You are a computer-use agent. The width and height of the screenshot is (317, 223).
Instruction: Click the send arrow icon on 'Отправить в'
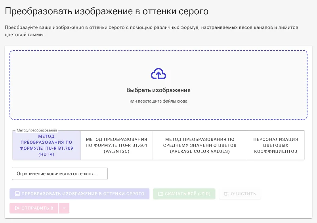[17, 208]
